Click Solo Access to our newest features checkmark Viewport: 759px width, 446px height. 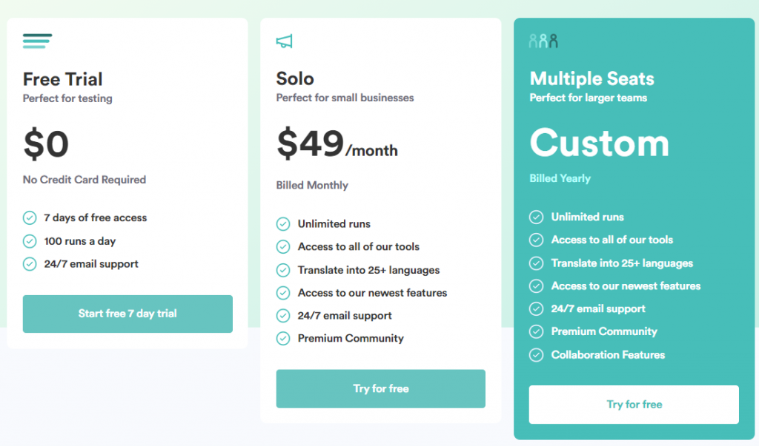[x=283, y=293]
